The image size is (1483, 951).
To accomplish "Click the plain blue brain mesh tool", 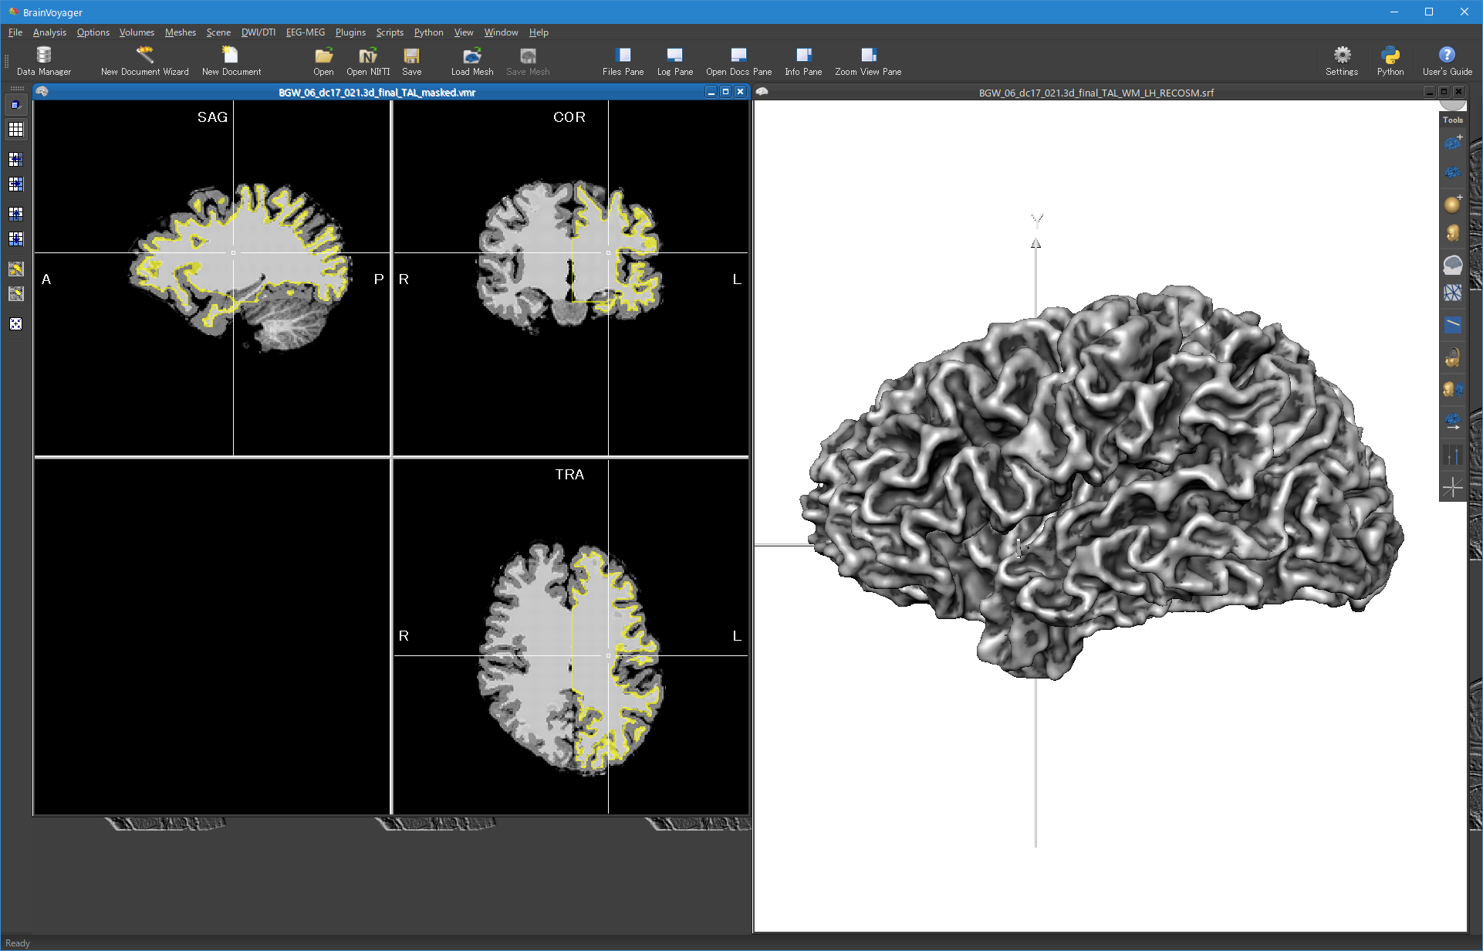I will tap(1453, 172).
